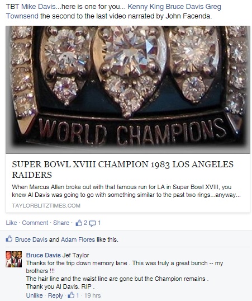The image size is (252, 301).
Task: Open Mike Davis tagged profile
Action: pyautogui.click(x=39, y=7)
